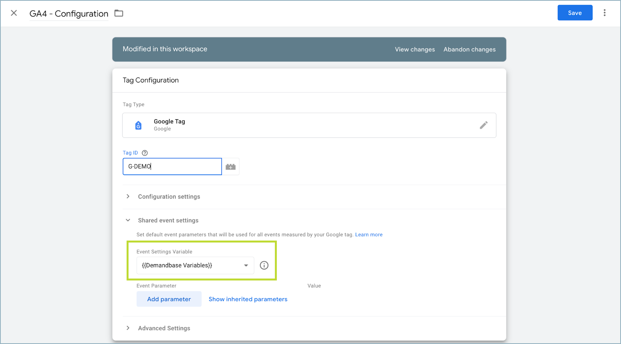Click into the Tag ID input field
Viewport: 621px width, 344px height.
172,167
